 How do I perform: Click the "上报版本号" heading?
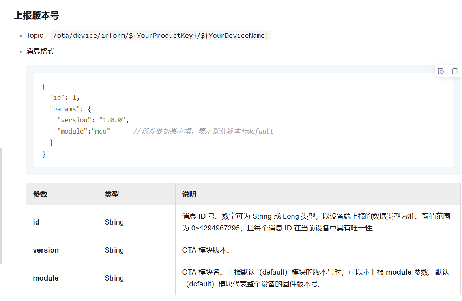click(x=37, y=15)
